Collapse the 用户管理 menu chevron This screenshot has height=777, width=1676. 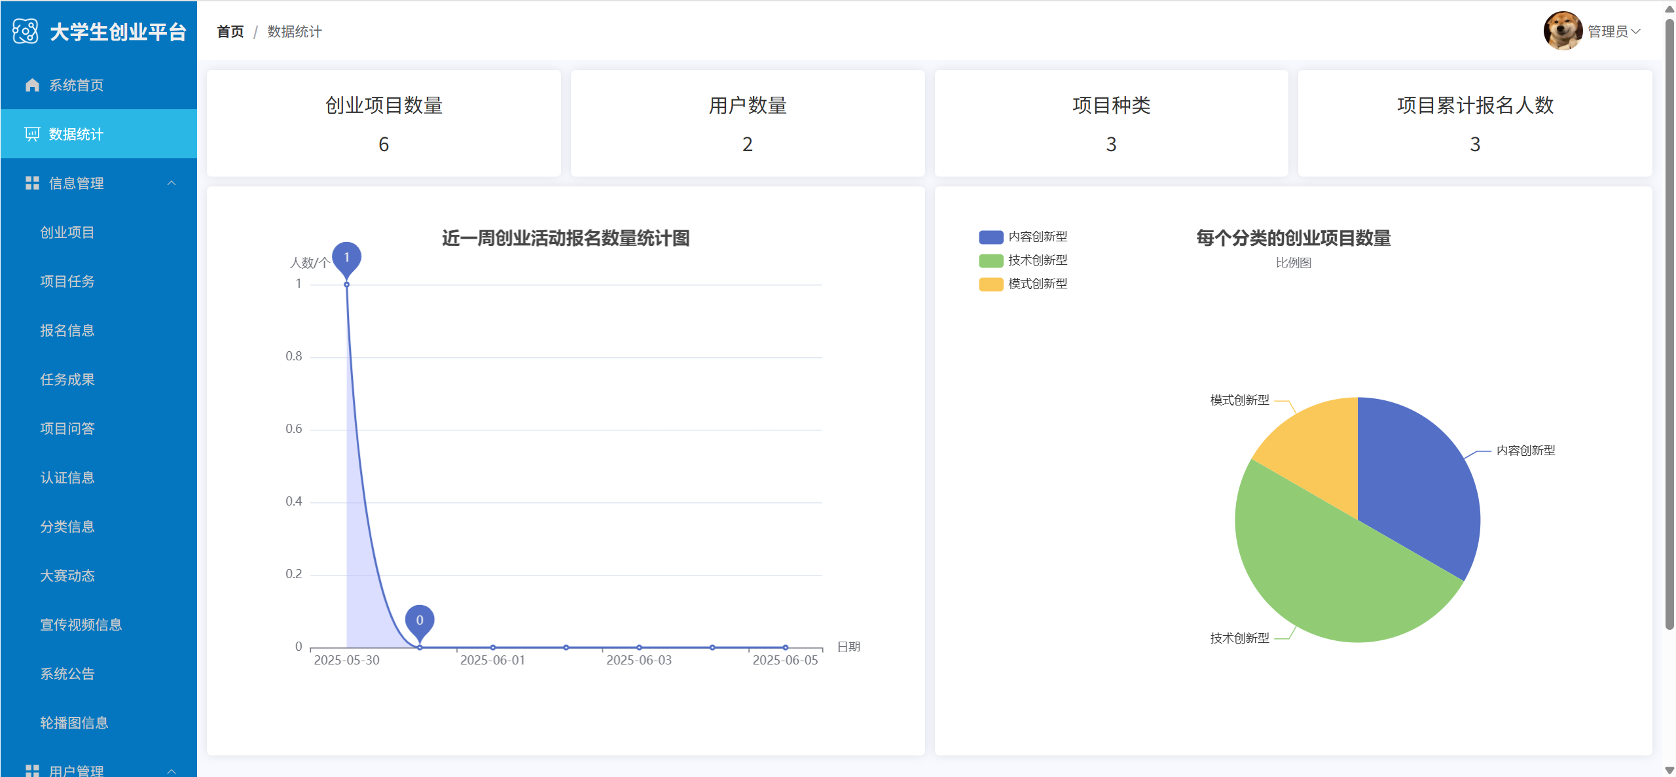[x=172, y=770]
